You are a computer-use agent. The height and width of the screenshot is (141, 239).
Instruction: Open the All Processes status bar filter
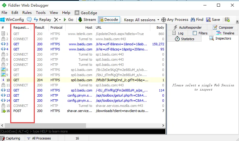pos(39,138)
